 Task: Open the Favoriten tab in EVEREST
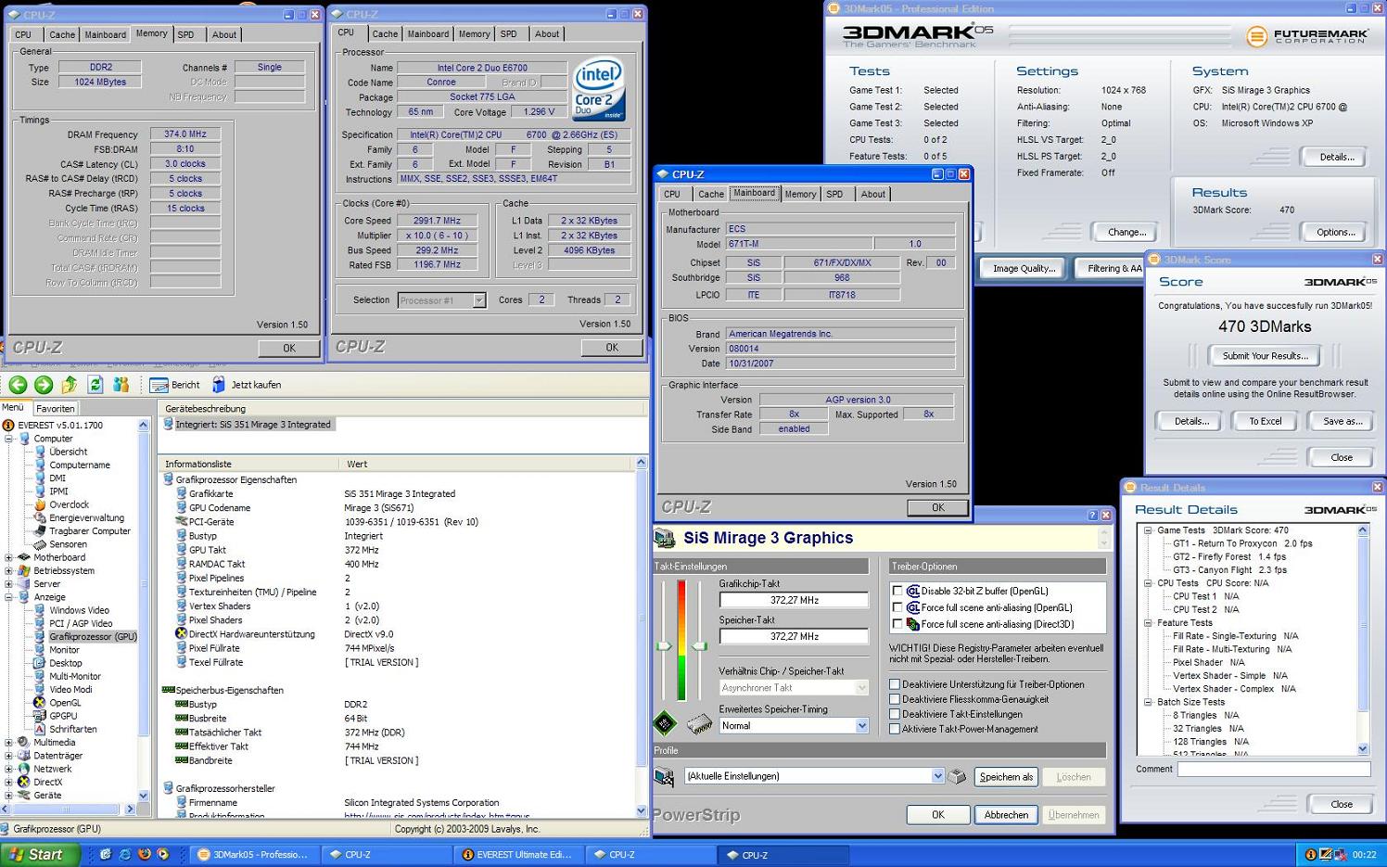pyautogui.click(x=55, y=408)
